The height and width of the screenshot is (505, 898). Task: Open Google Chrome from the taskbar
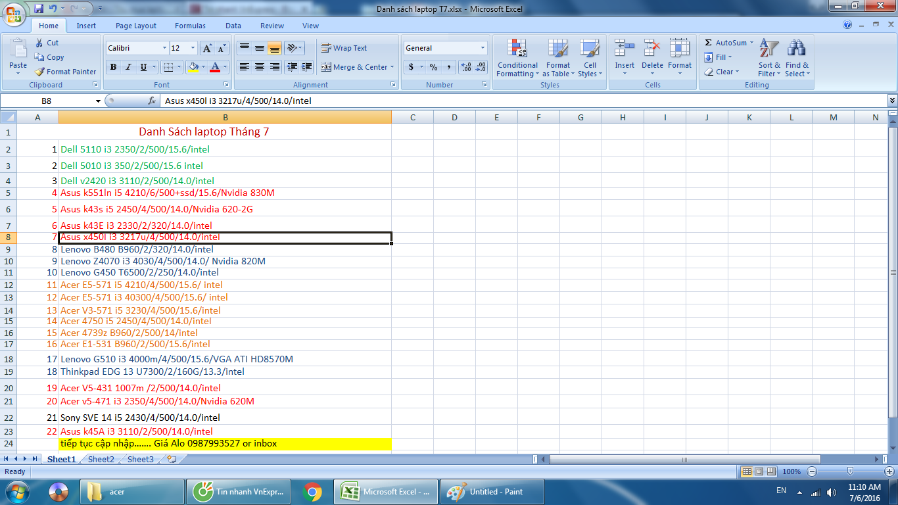[312, 491]
